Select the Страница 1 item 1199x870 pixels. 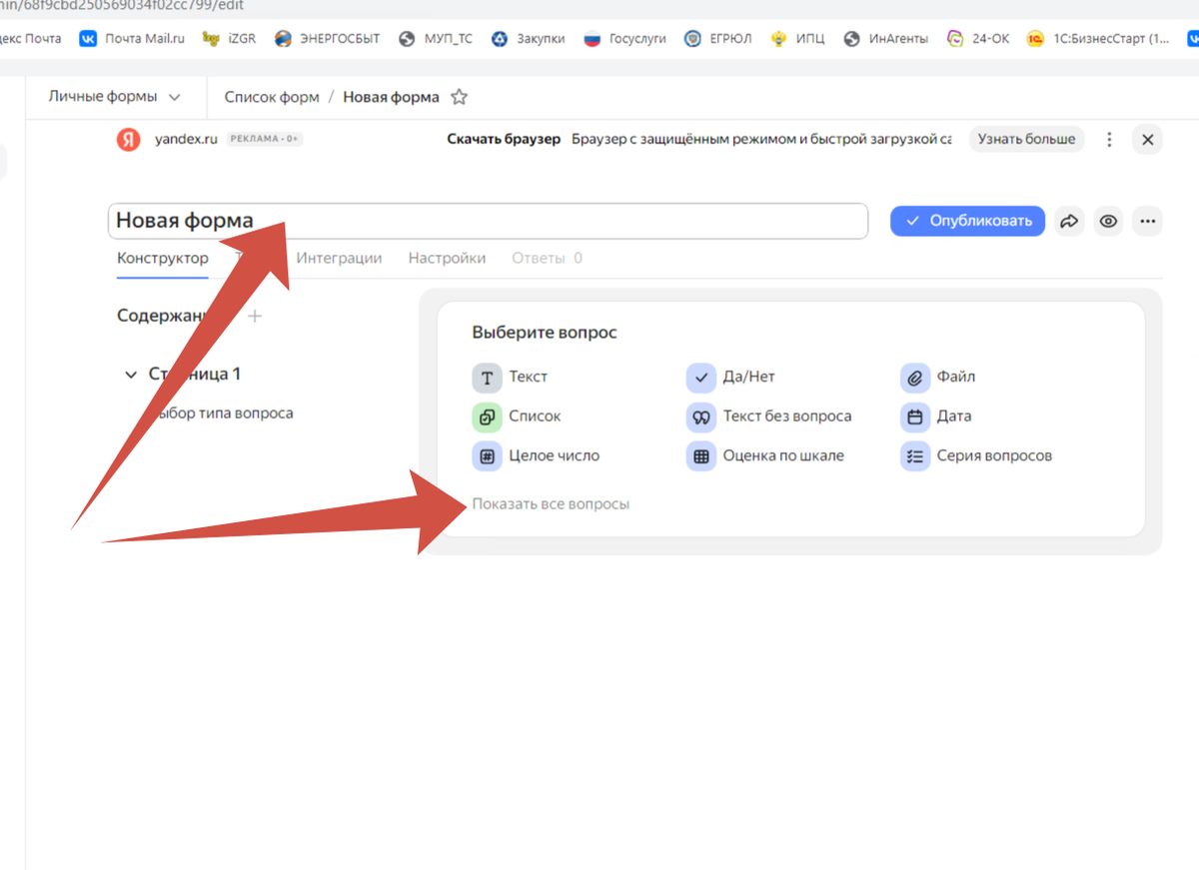pos(195,375)
